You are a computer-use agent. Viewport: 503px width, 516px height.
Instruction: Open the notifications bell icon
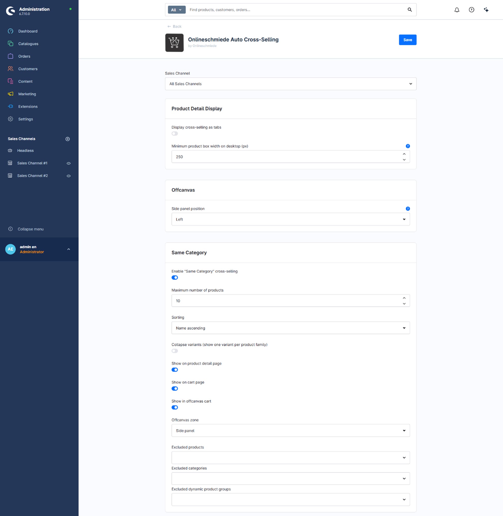pyautogui.click(x=457, y=10)
